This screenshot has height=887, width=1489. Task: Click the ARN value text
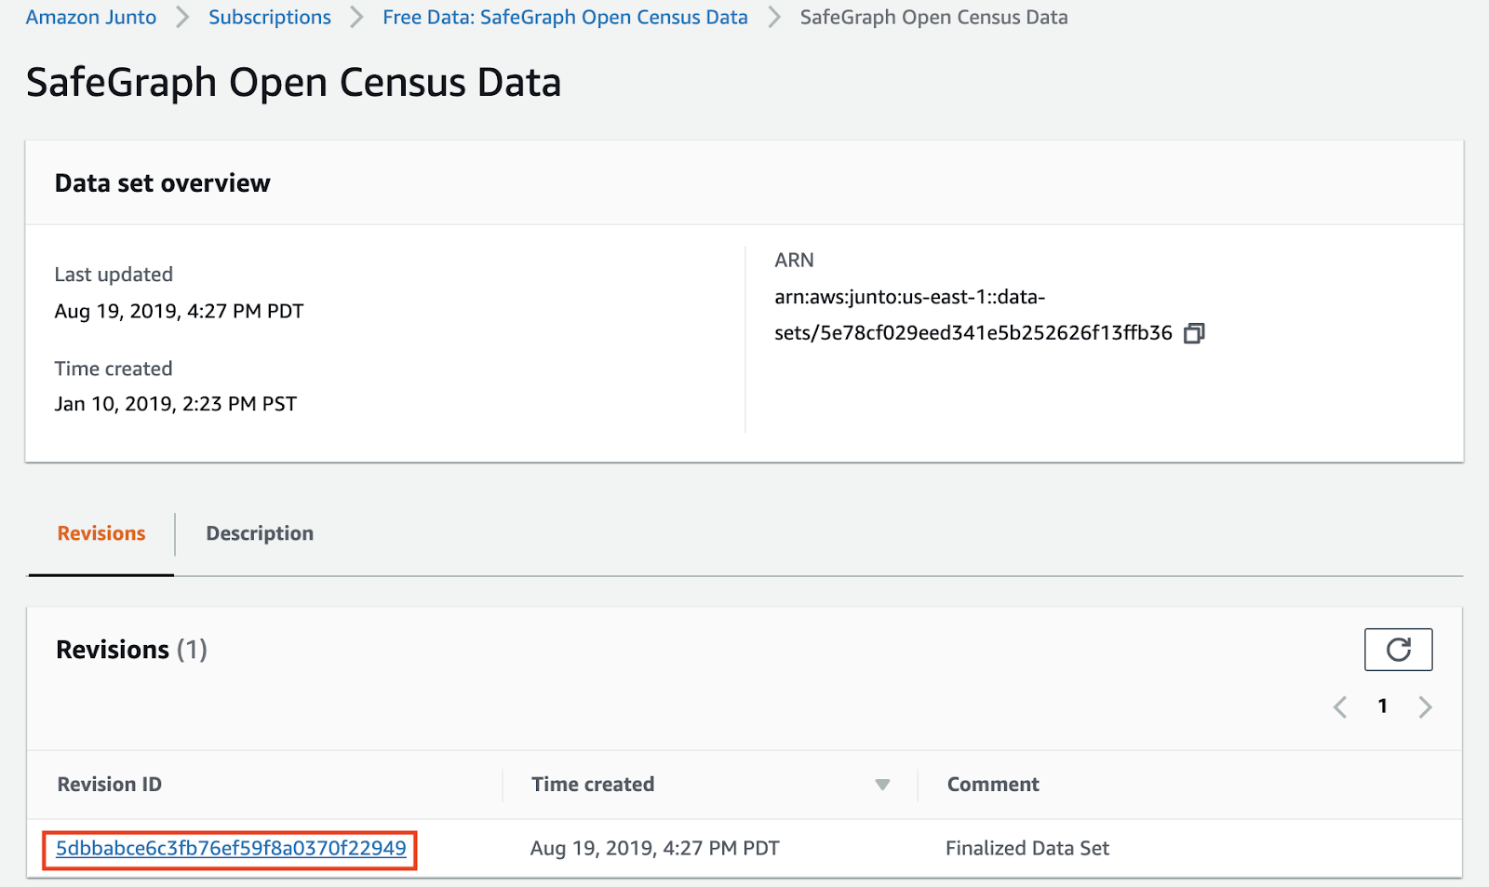tap(973, 332)
